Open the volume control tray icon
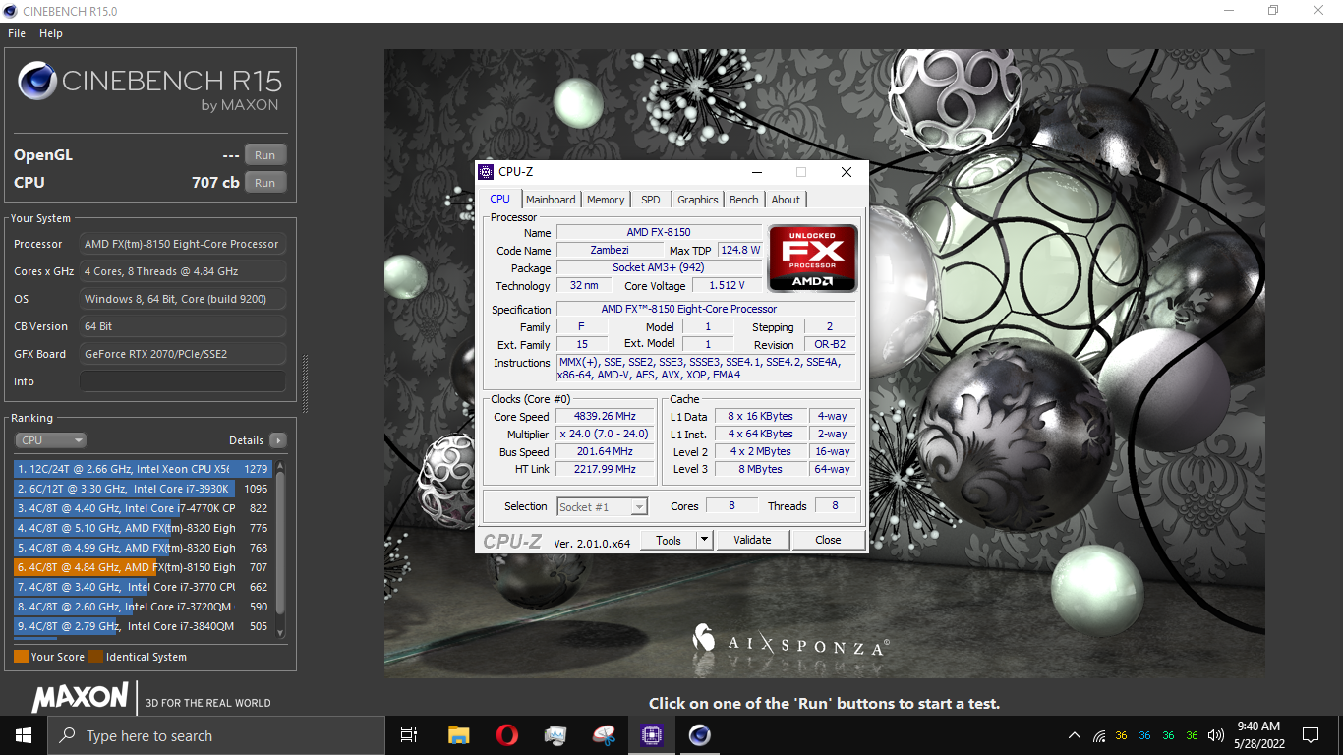Viewport: 1343px width, 755px height. (x=1215, y=735)
